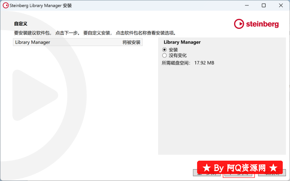Click the Steinberg logo at top right
Screen dimensions: 290x181
coord(256,24)
